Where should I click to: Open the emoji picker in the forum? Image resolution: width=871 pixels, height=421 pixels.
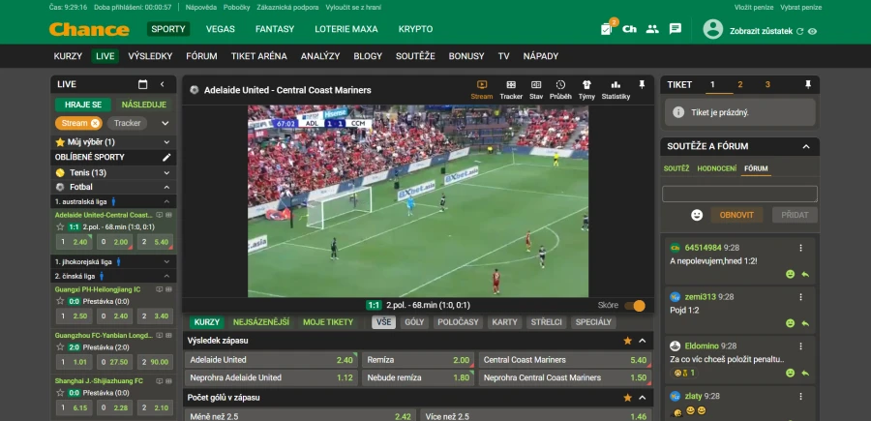[697, 215]
